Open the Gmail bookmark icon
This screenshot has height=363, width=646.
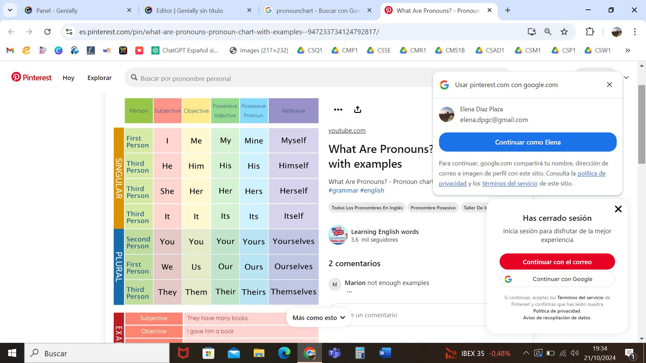tap(10, 50)
